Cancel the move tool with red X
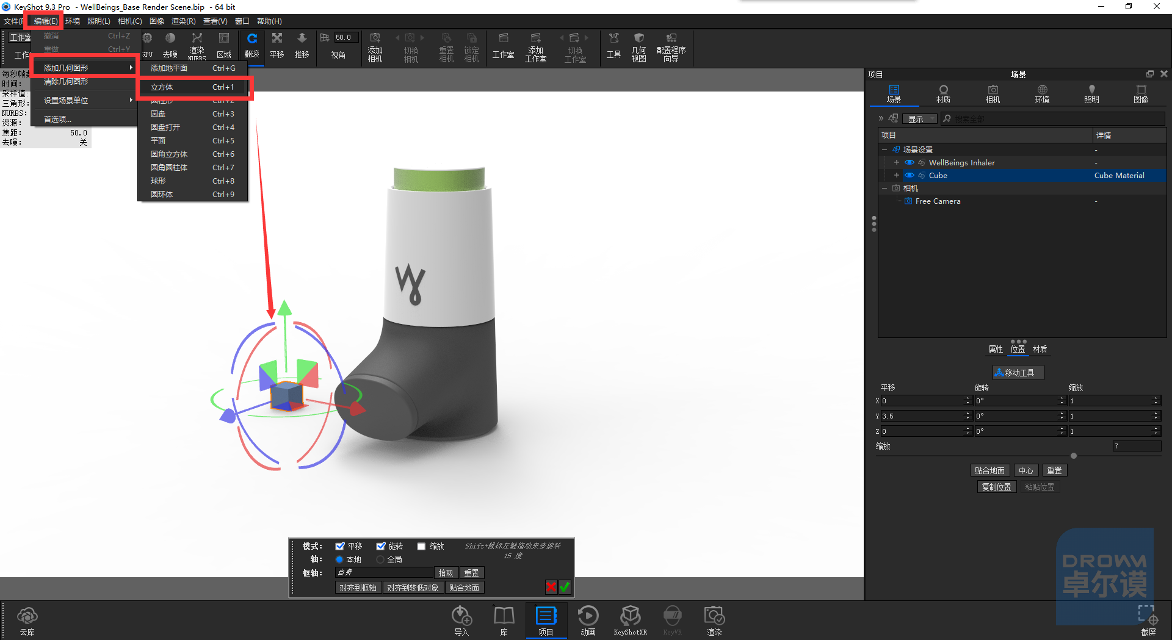The width and height of the screenshot is (1172, 640). point(551,587)
